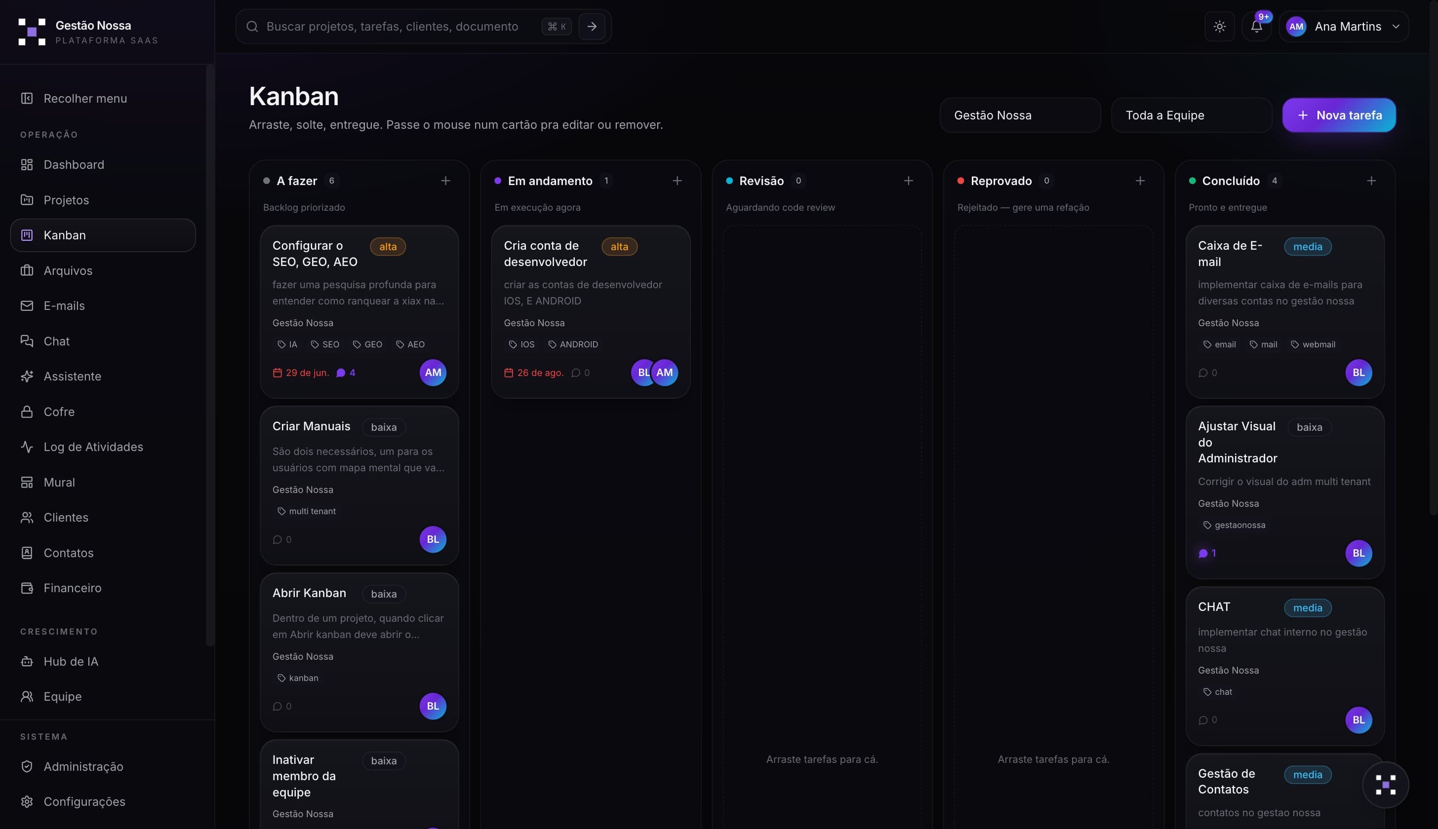Add a task to A fazer column

coord(445,181)
